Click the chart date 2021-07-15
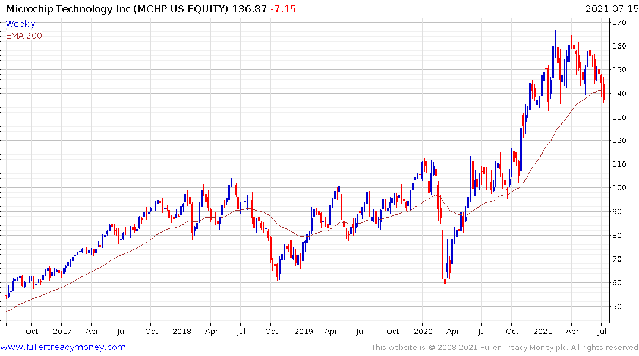The image size is (639, 356). [611, 9]
